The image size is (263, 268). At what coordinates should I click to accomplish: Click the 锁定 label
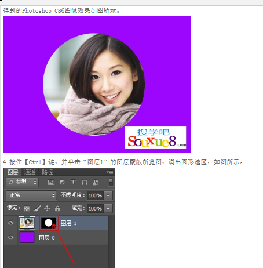coord(13,208)
